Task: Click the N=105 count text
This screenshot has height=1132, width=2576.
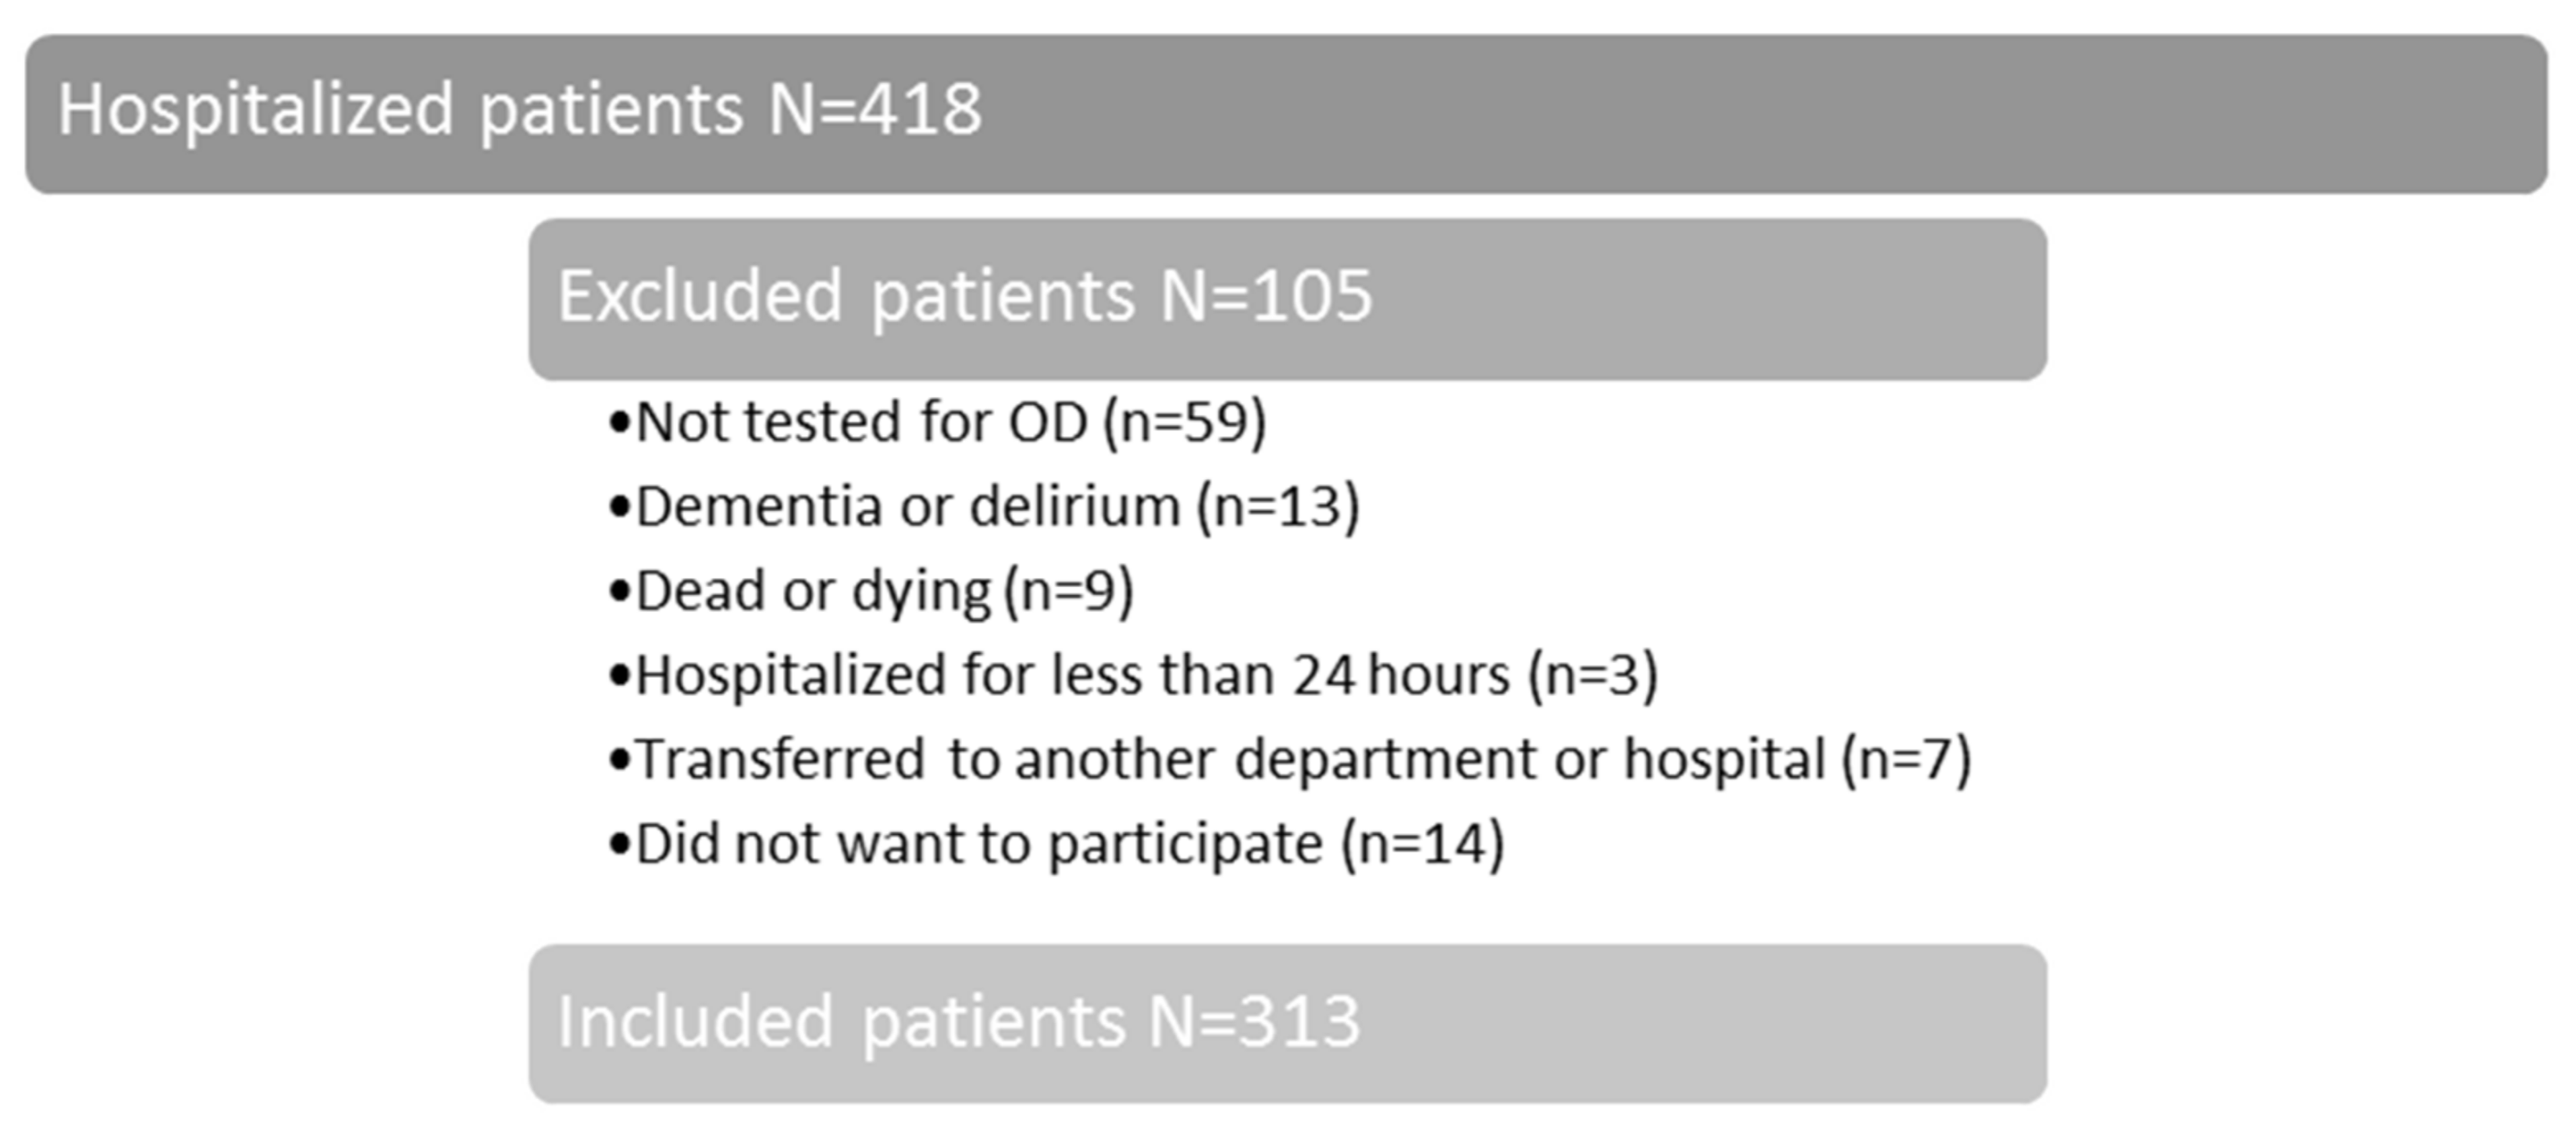Action: (1266, 296)
